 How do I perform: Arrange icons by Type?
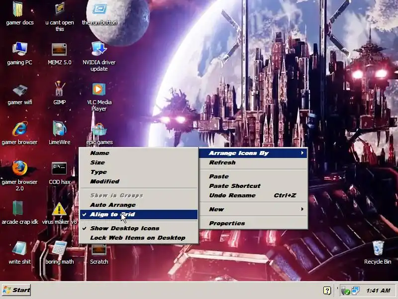pos(139,172)
